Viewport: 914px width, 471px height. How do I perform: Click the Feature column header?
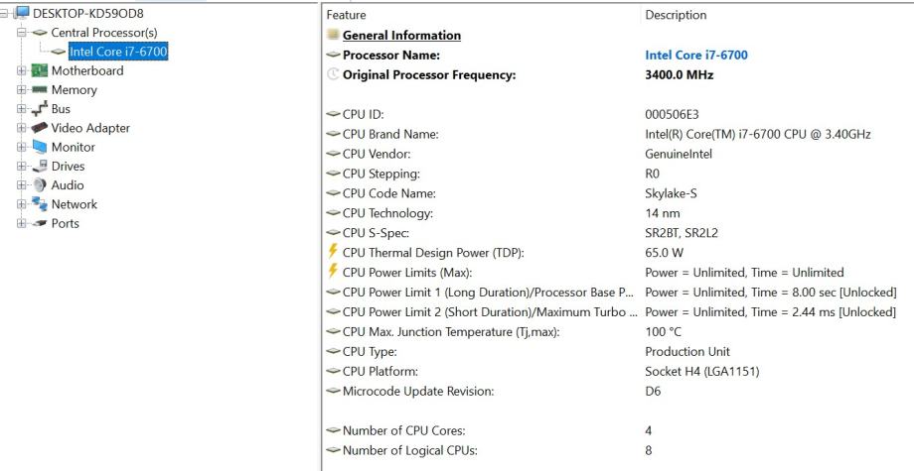[x=346, y=15]
